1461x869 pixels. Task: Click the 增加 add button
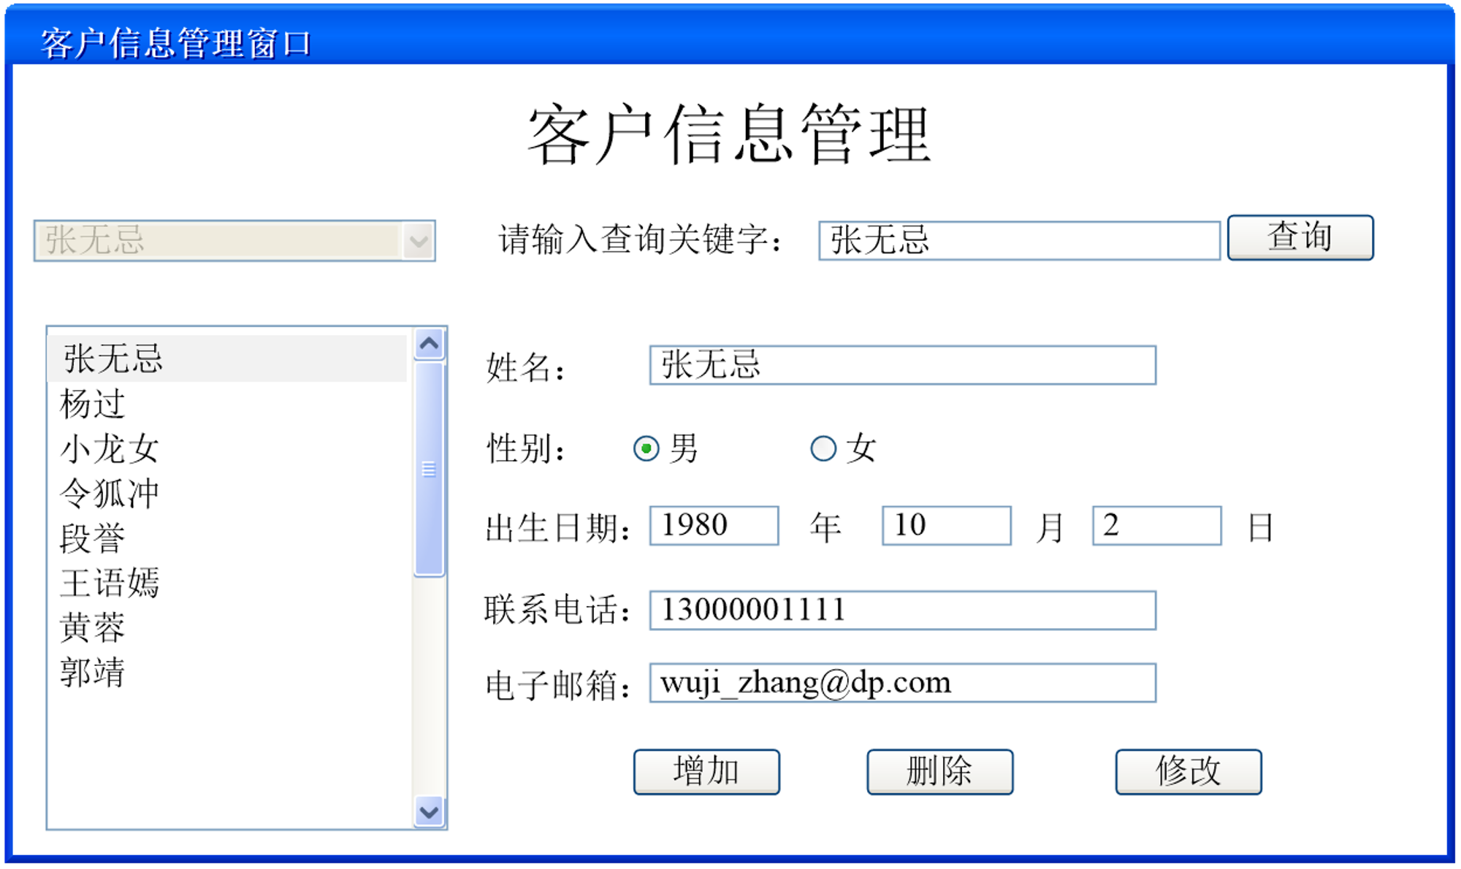click(706, 771)
